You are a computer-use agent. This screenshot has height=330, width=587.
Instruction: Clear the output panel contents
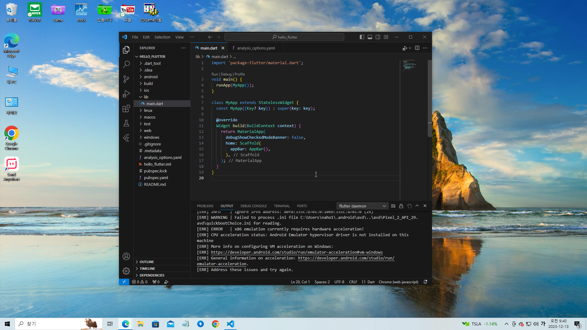[393, 206]
